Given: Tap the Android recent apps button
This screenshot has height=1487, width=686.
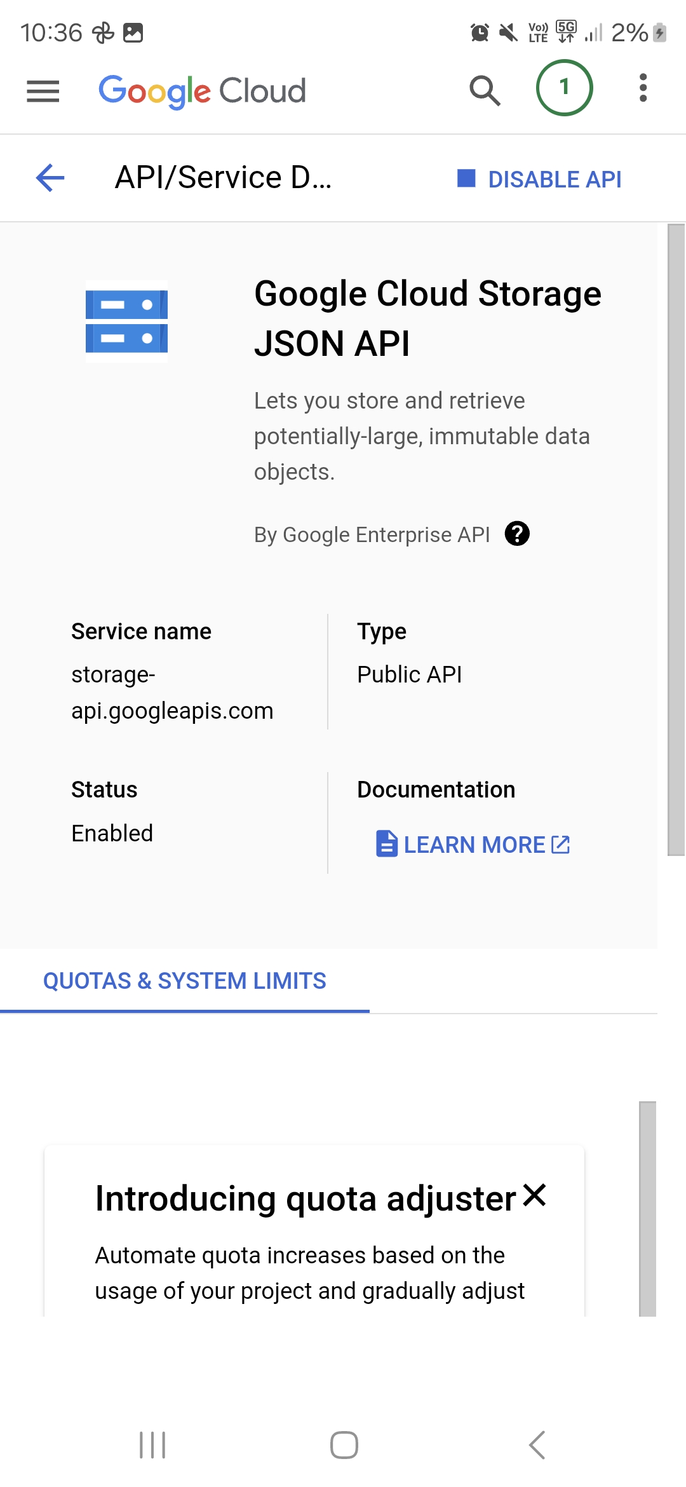Looking at the screenshot, I should 152,1445.
